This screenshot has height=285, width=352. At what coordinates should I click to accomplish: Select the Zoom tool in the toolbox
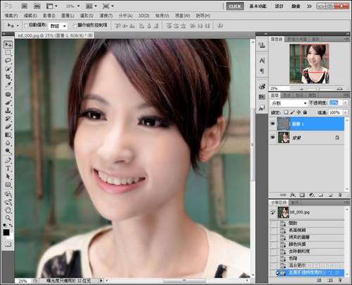point(8,218)
